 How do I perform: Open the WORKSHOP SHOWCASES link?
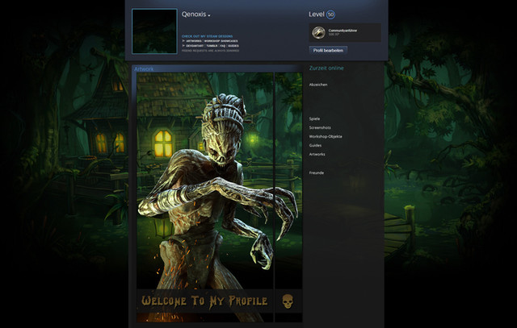(221, 41)
